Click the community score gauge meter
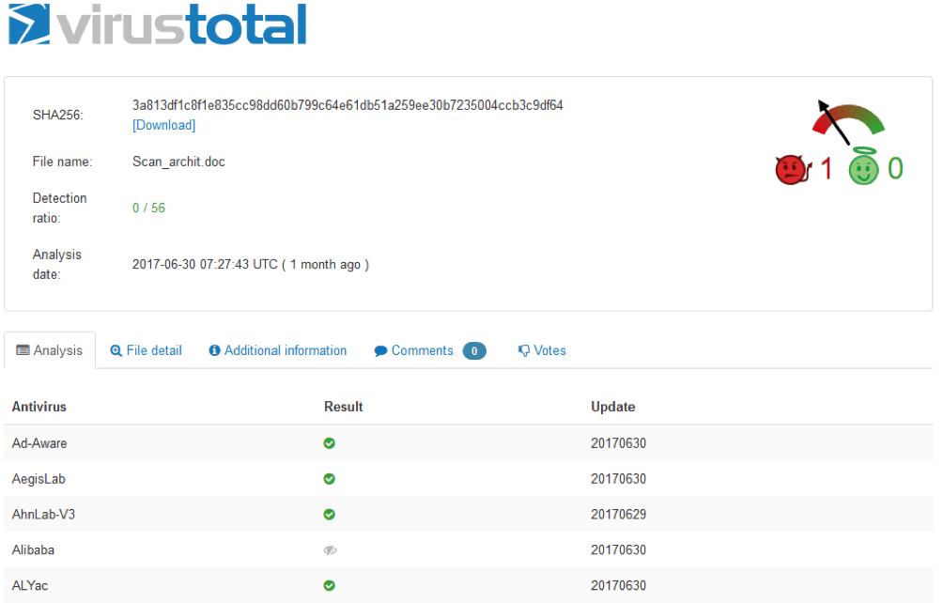Image resolution: width=943 pixels, height=603 pixels. pyautogui.click(x=848, y=122)
